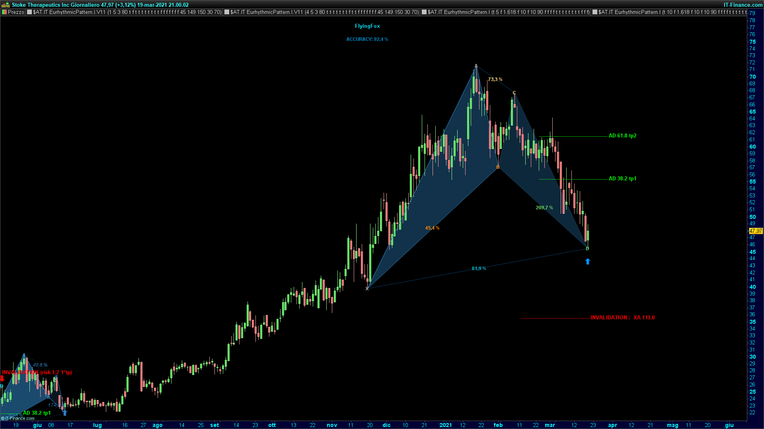Toggle EurhythmicPattern.I swatch with t 5 f 1.618

pyautogui.click(x=424, y=12)
